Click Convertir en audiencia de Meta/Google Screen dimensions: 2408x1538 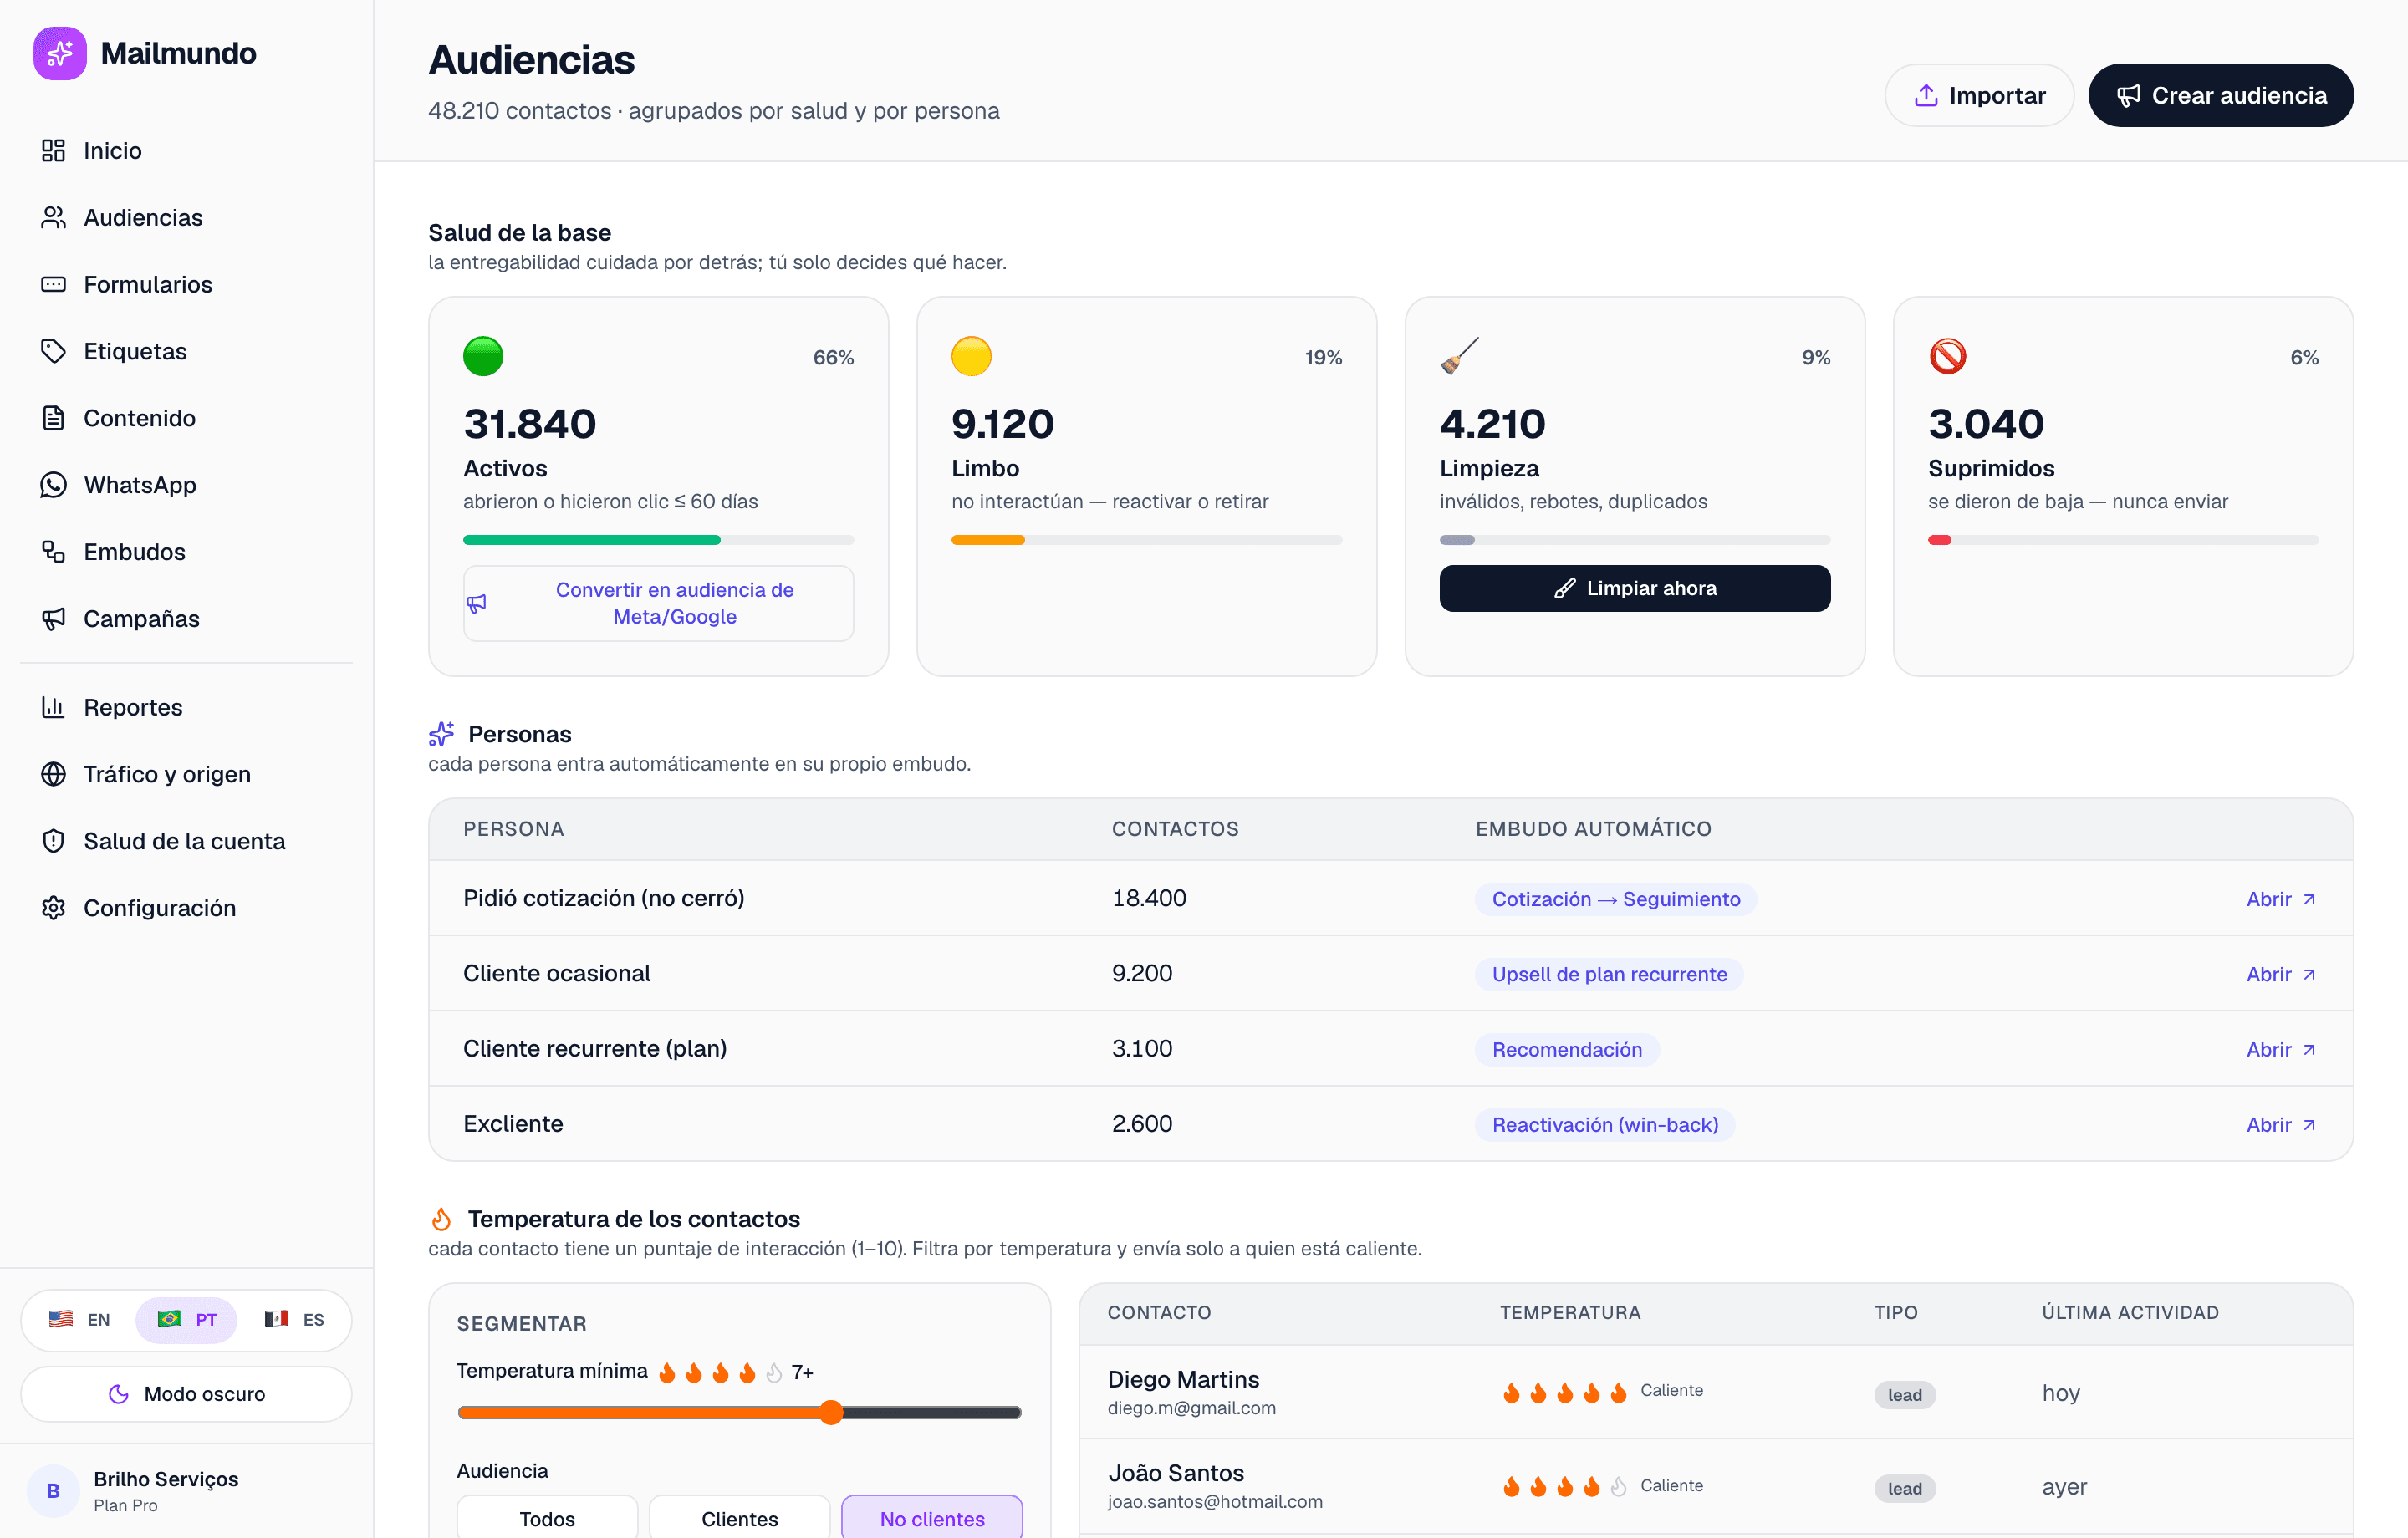tap(658, 603)
